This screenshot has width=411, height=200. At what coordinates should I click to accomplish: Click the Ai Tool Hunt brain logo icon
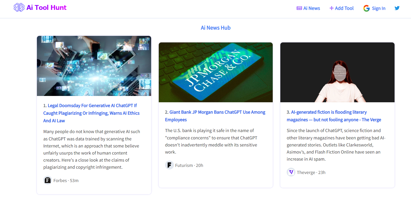19,8
